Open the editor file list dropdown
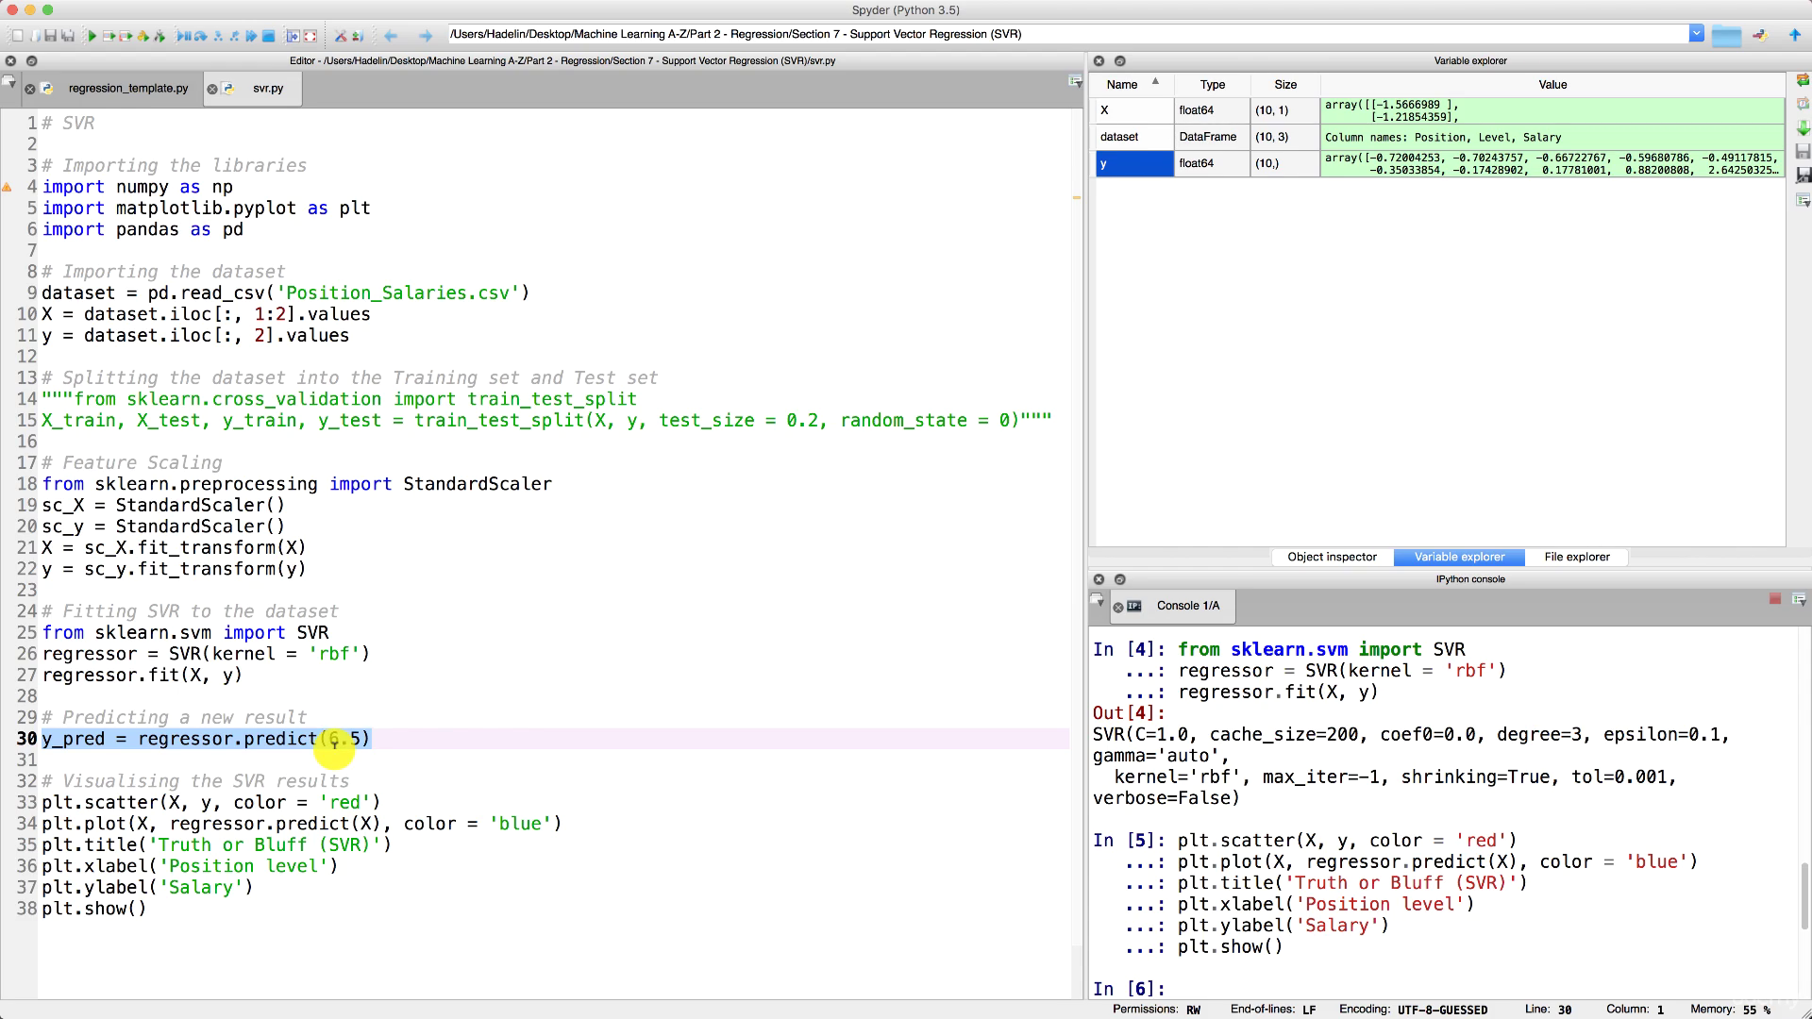 8,82
